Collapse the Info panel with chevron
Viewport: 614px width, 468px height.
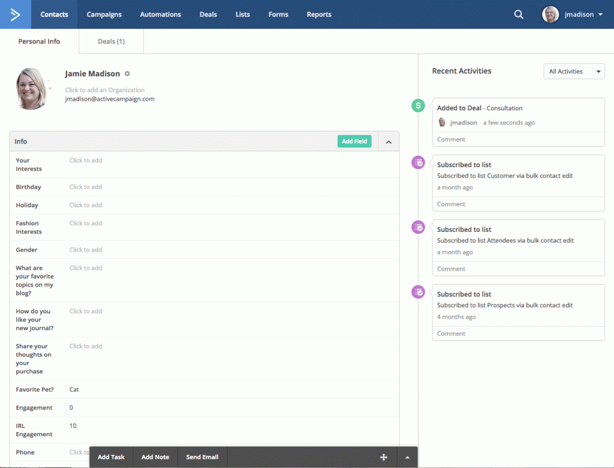point(389,142)
